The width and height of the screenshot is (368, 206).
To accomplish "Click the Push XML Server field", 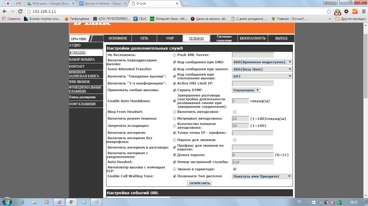I will pos(253,55).
